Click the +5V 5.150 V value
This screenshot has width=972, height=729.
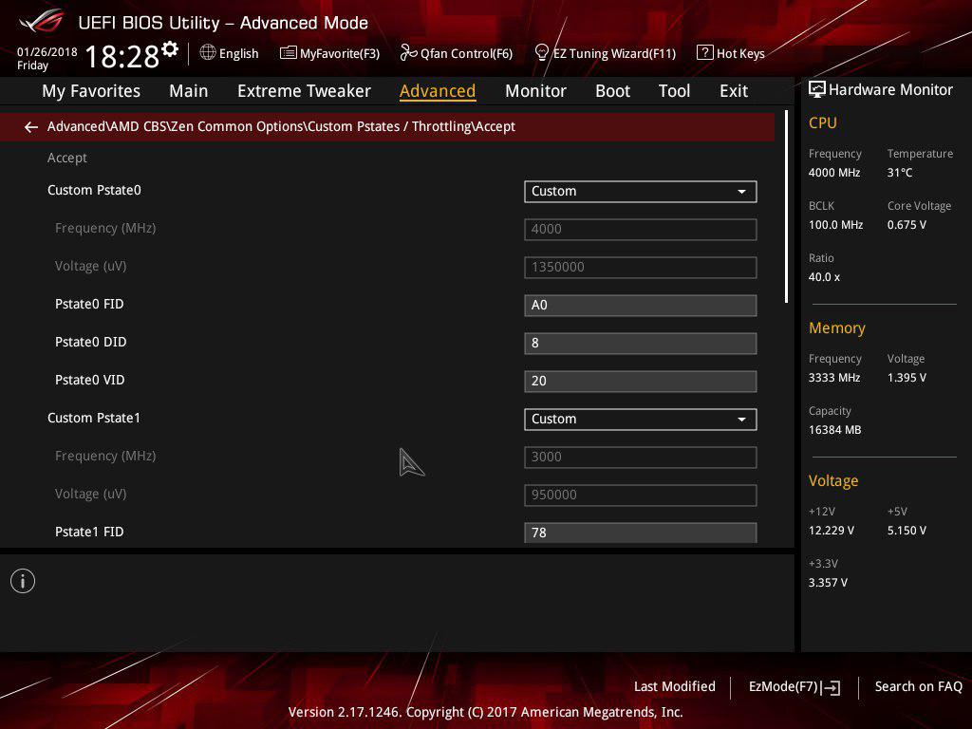(x=907, y=531)
